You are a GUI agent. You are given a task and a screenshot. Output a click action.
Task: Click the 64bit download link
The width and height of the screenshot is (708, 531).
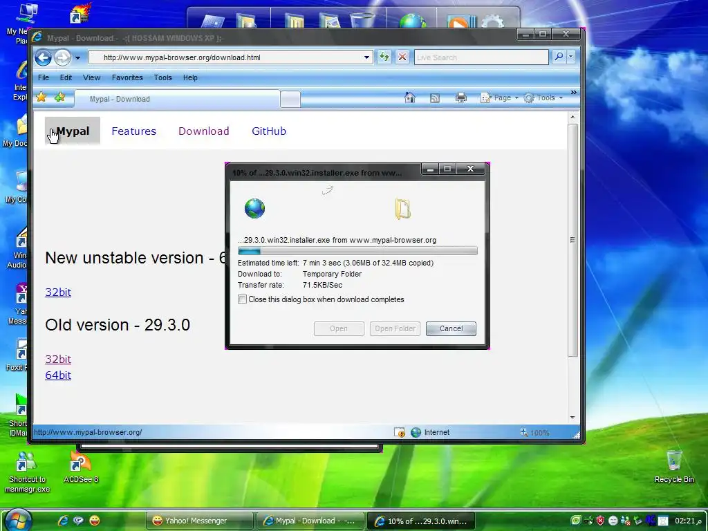tap(58, 375)
